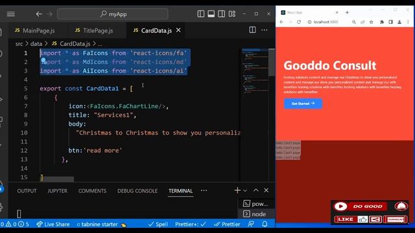The width and height of the screenshot is (415, 233).
Task: Open the trailing ellipsis breadcrumb
Action: [x=100, y=44]
